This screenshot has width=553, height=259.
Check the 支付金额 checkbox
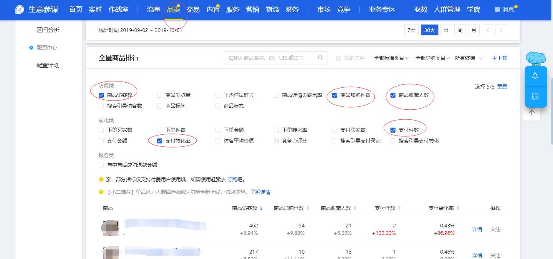point(101,141)
